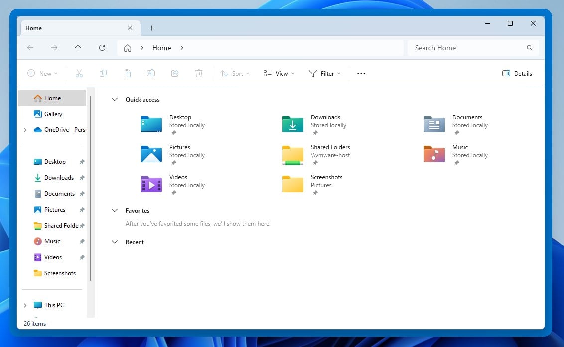Click the chevron before Home breadcrumb
564x347 pixels.
click(x=142, y=48)
